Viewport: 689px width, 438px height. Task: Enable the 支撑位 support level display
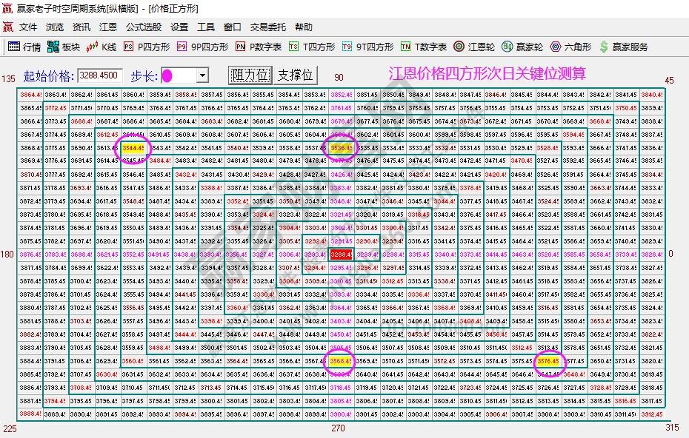click(295, 75)
